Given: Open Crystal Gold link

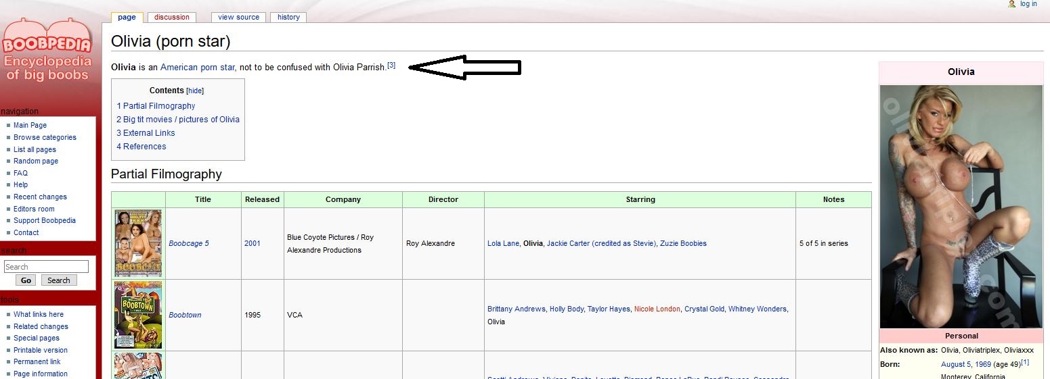Looking at the screenshot, I should [704, 309].
